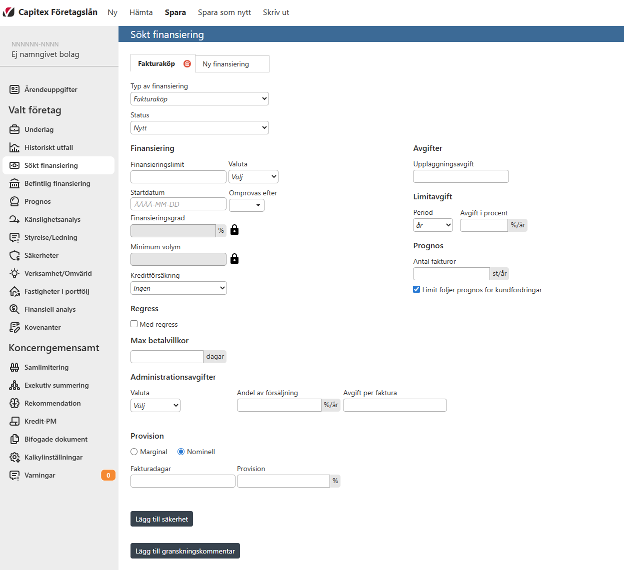
Task: Click the Andel av försäljning field
Action: click(279, 405)
